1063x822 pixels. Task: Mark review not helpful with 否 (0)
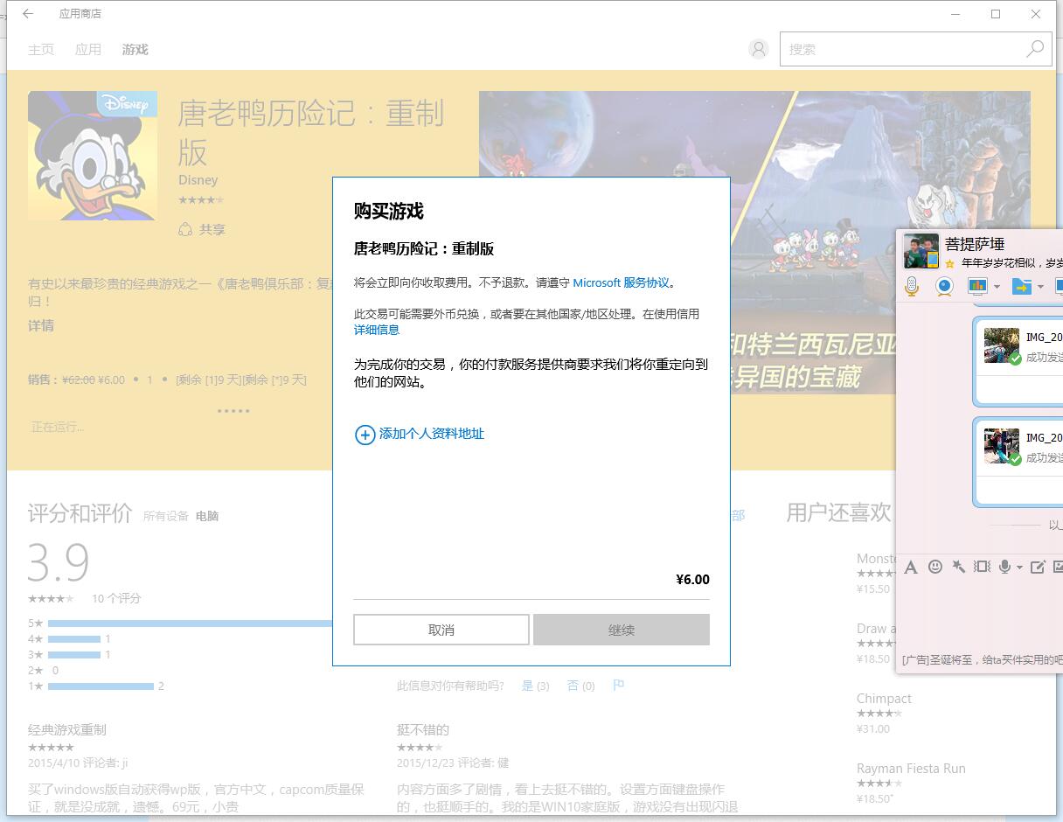(580, 686)
